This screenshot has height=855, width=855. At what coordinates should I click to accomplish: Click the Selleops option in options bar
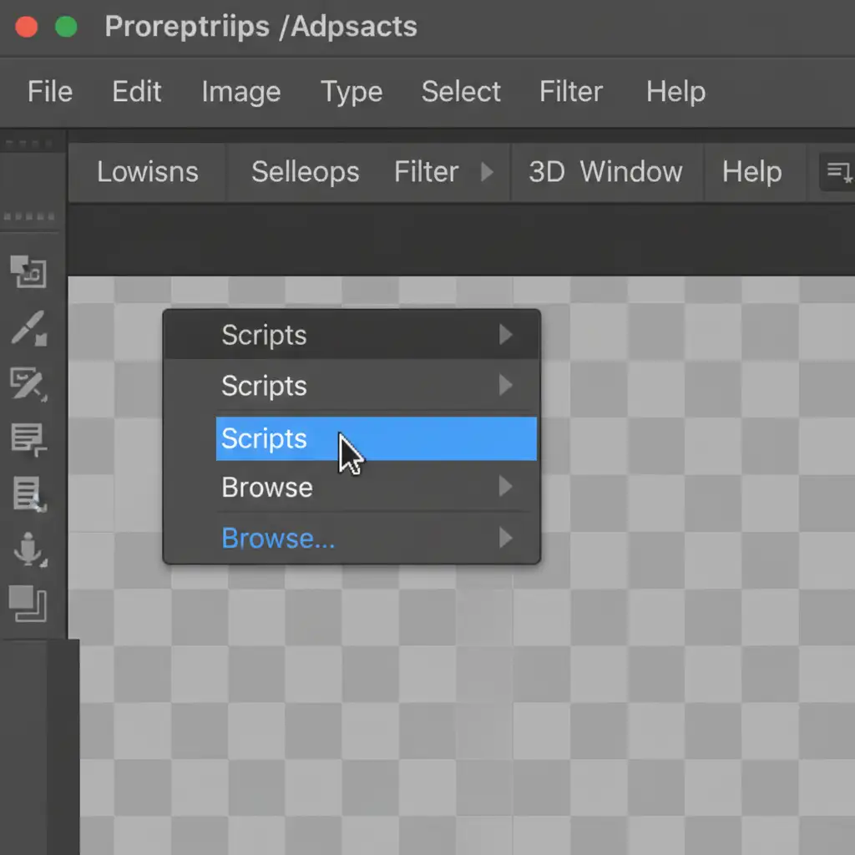point(305,172)
